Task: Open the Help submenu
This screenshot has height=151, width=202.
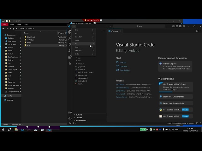Action: tap(84, 54)
